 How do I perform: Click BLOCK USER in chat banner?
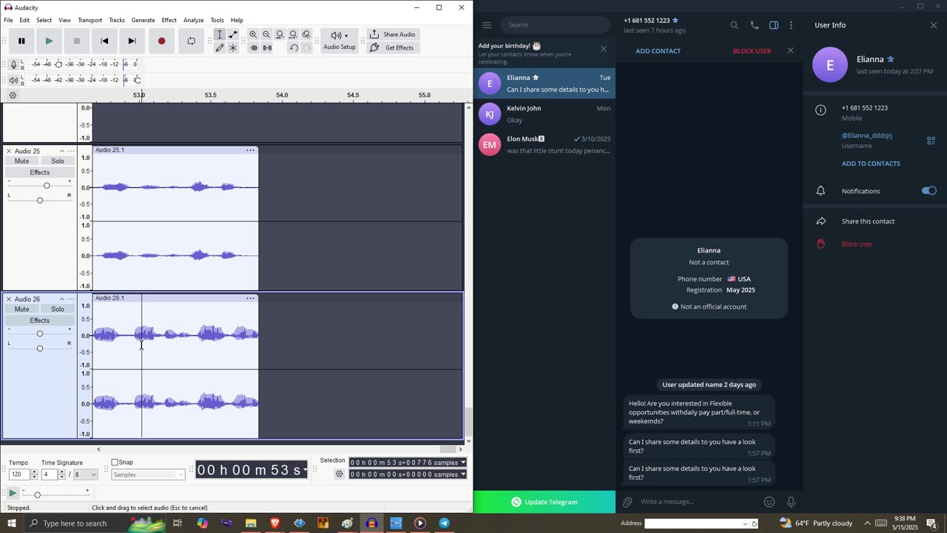coord(752,51)
